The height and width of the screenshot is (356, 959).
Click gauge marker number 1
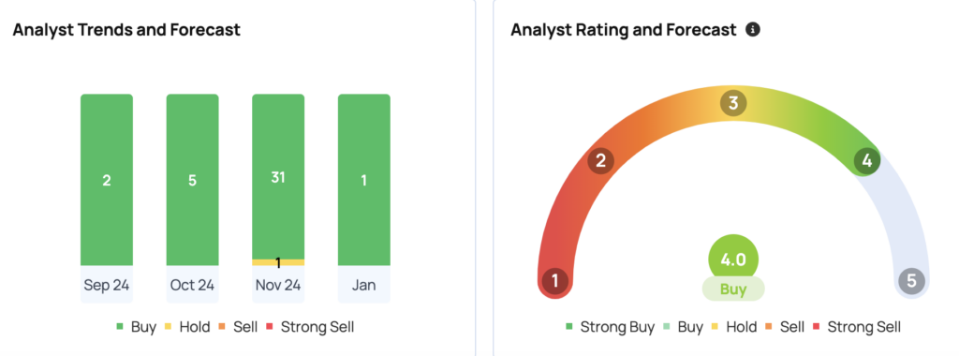click(x=555, y=281)
